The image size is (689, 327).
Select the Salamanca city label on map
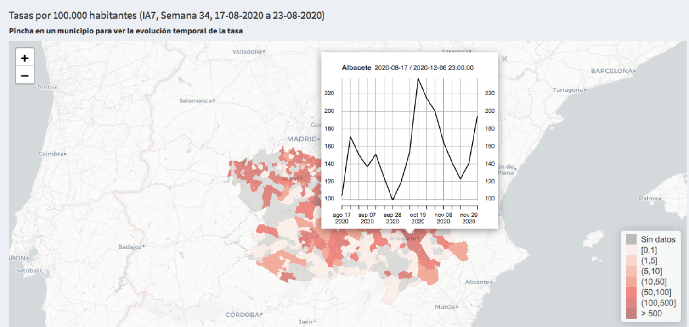point(196,100)
